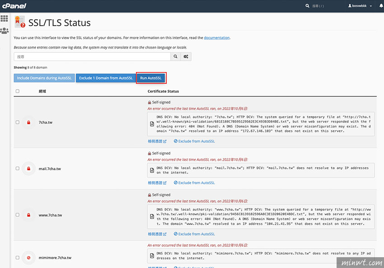Check the www.7cha.tw domain checkbox
Screen dimensions: 384x268
click(17, 215)
